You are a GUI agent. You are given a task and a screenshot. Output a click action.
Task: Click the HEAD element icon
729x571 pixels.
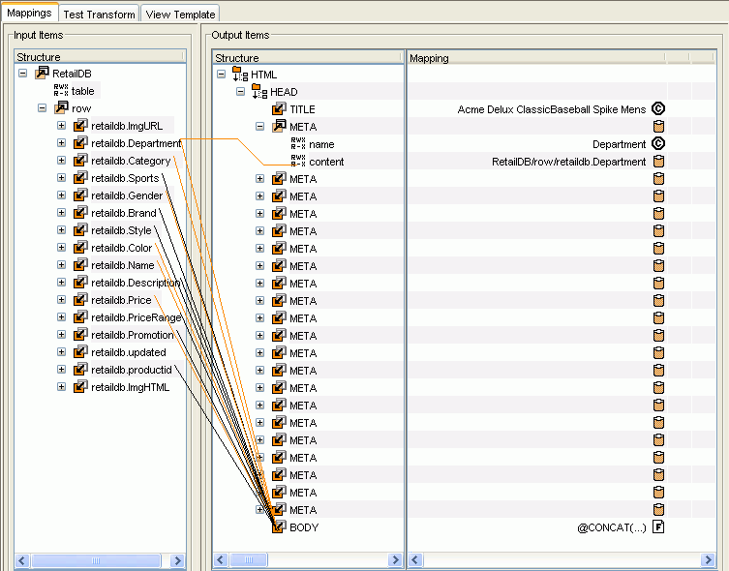(258, 92)
